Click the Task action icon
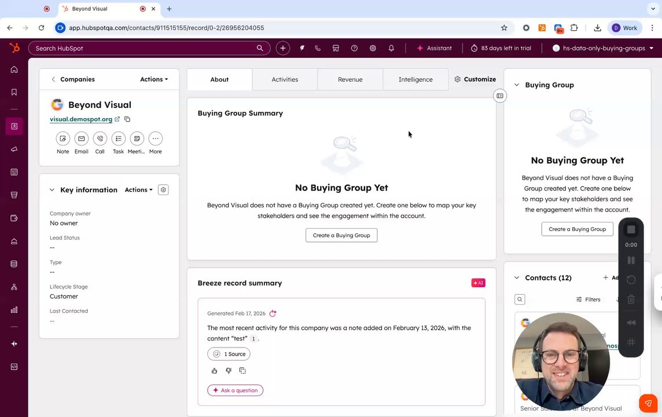 [x=119, y=138]
